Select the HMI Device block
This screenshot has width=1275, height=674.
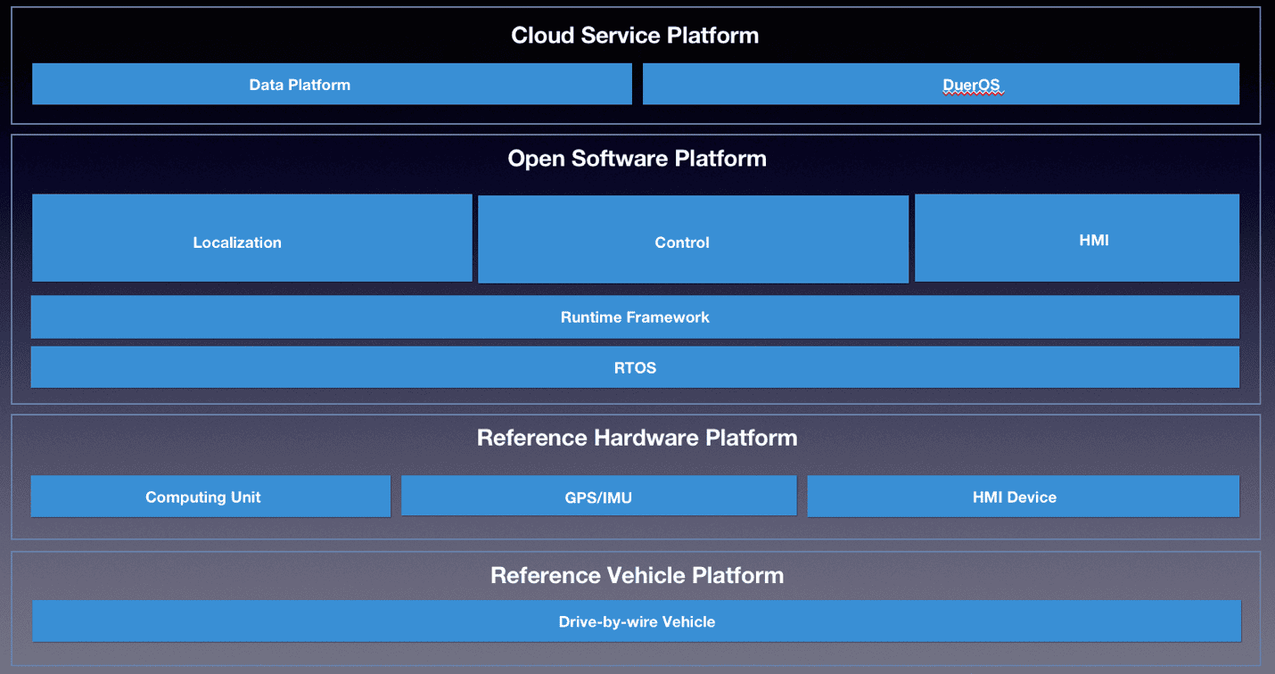click(1023, 497)
